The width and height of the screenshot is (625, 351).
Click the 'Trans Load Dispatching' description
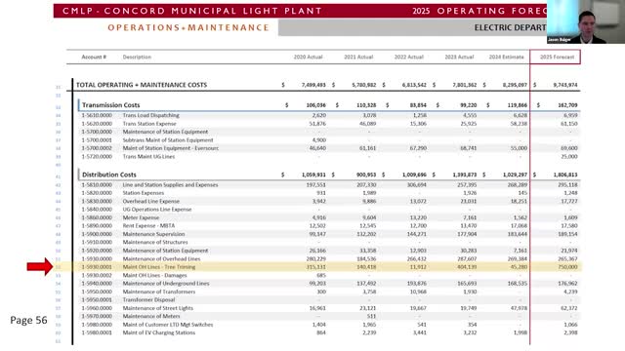[x=150, y=115]
